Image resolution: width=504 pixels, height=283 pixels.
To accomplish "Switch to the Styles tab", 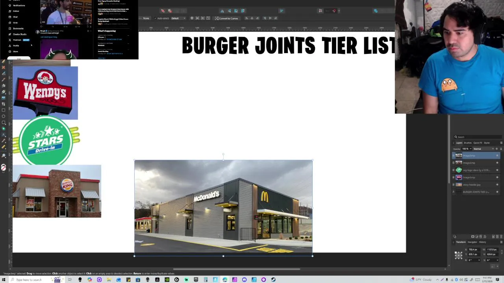I will click(x=487, y=143).
